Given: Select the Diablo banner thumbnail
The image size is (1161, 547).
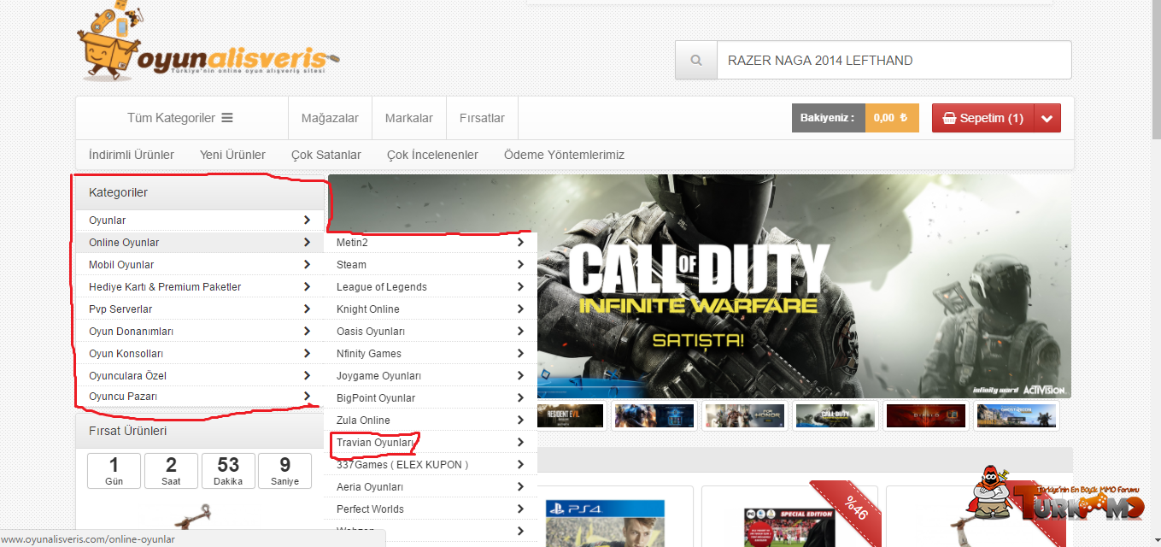Looking at the screenshot, I should (926, 415).
